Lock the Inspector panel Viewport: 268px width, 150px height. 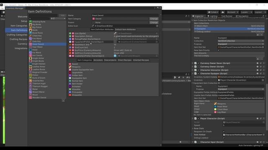tap(263, 16)
